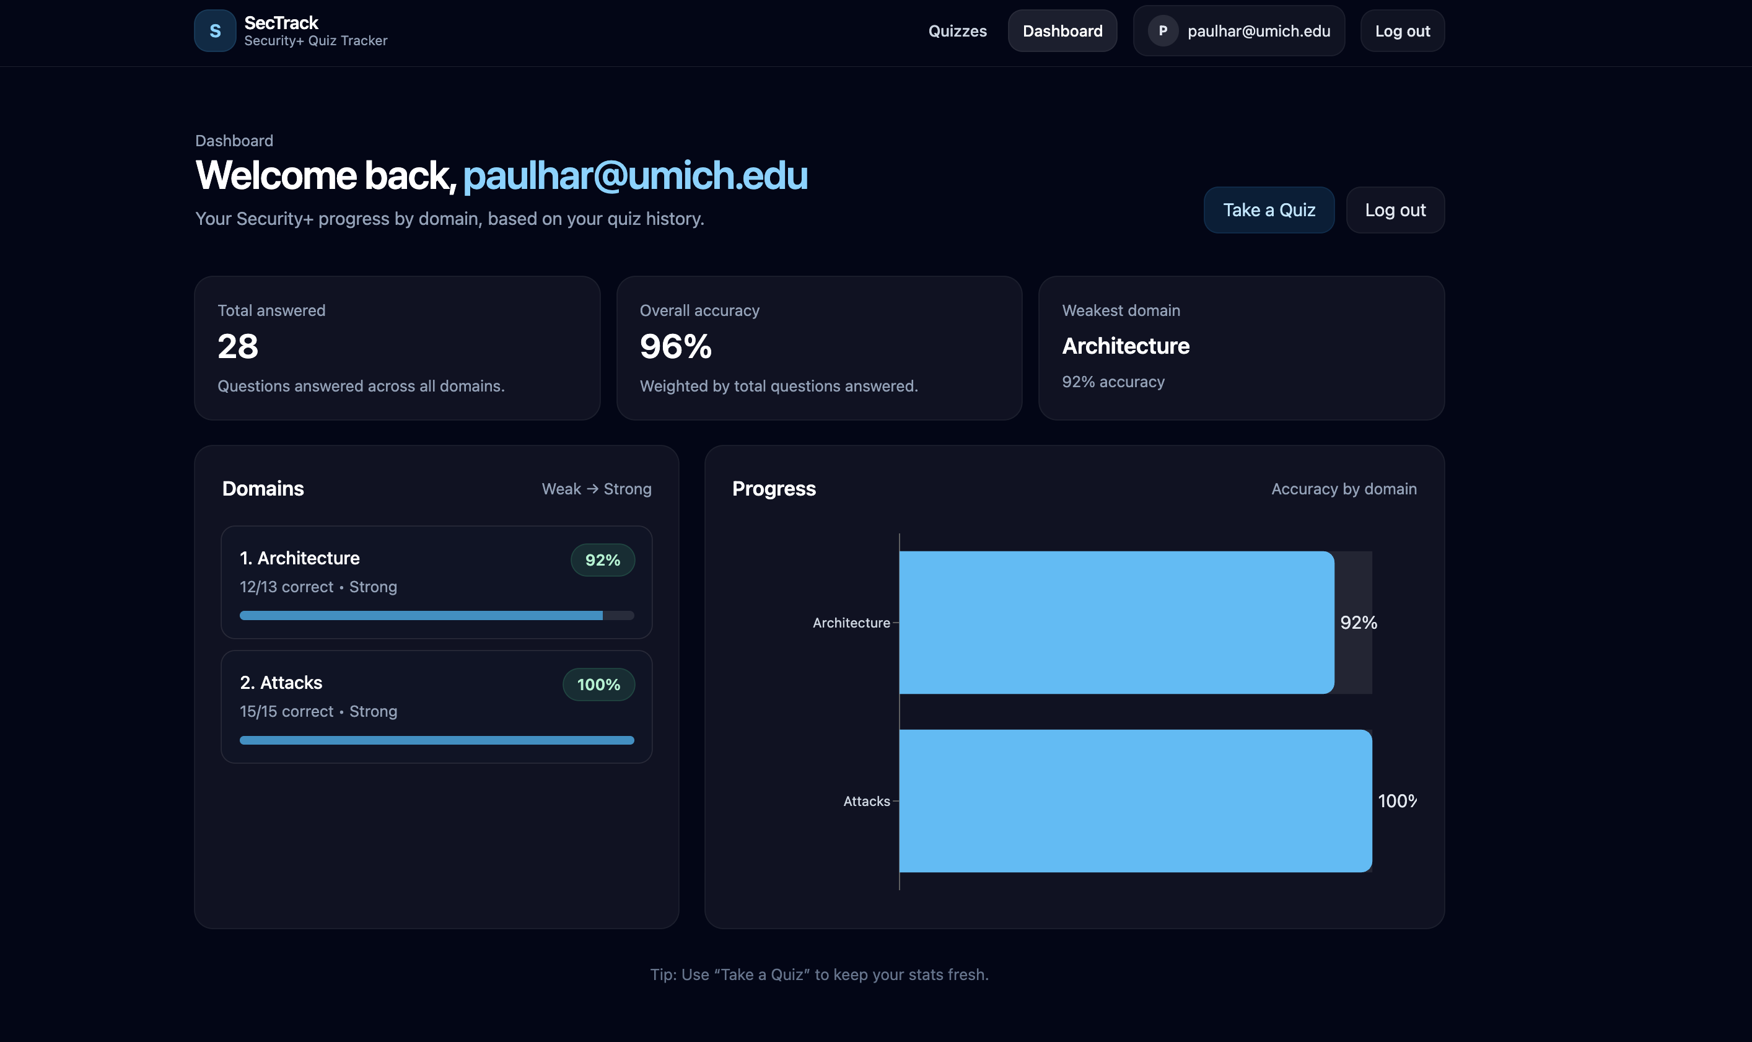Click the "P" user avatar icon
Image resolution: width=1752 pixels, height=1042 pixels.
click(x=1163, y=30)
